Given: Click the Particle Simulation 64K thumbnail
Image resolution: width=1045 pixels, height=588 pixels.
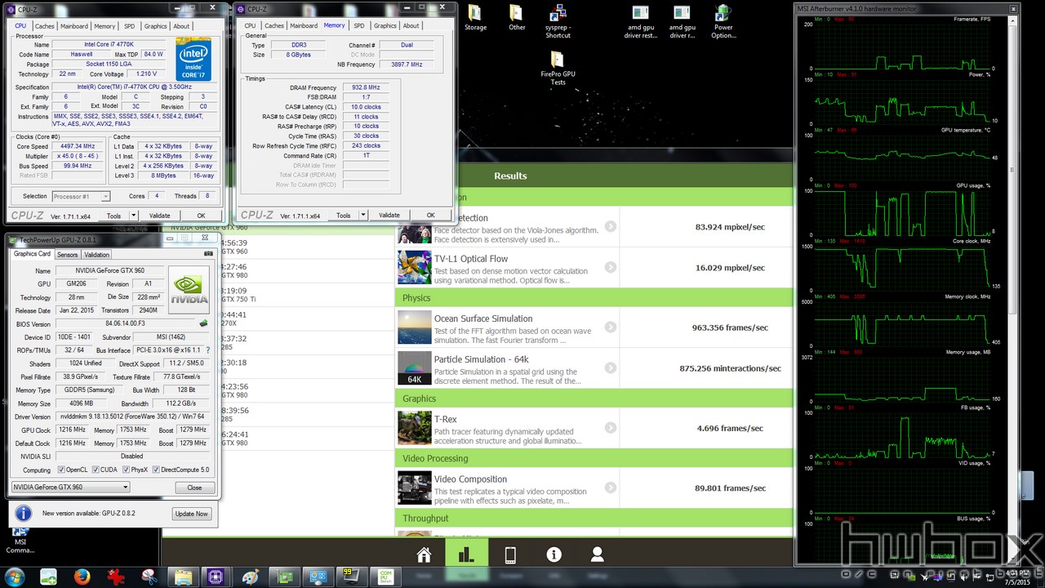Looking at the screenshot, I should point(414,368).
